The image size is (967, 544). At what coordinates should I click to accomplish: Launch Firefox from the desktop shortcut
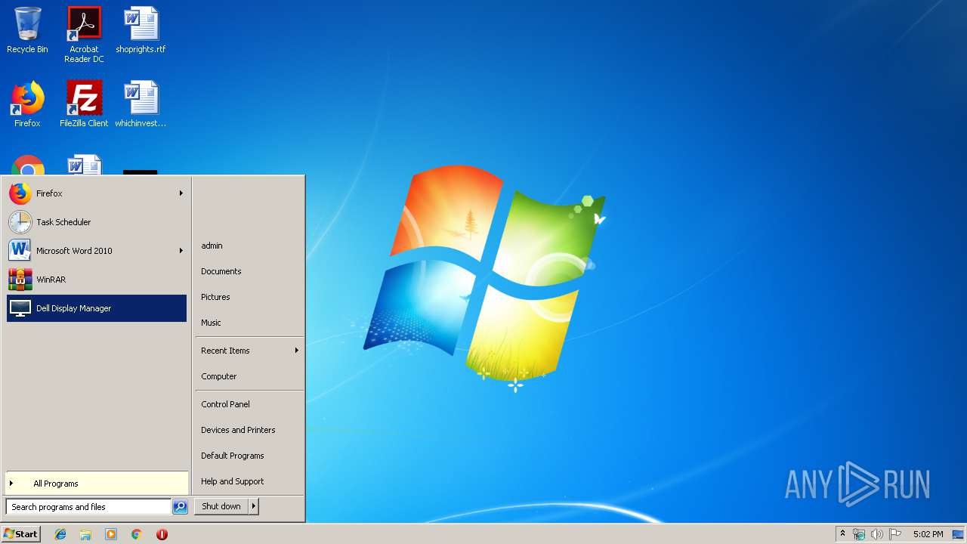click(27, 104)
